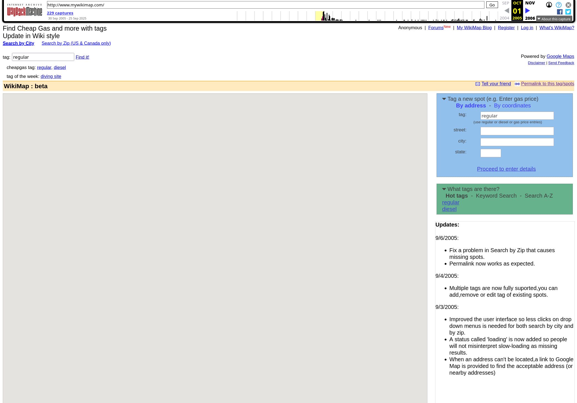
Task: Select the Search A-Z tab
Action: click(x=539, y=196)
